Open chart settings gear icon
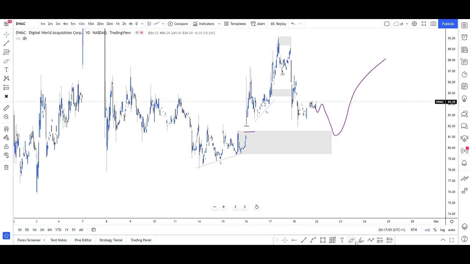470x264 pixels. (x=414, y=24)
